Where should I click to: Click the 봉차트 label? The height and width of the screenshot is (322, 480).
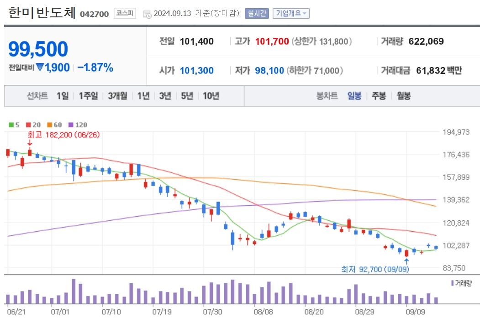point(327,96)
